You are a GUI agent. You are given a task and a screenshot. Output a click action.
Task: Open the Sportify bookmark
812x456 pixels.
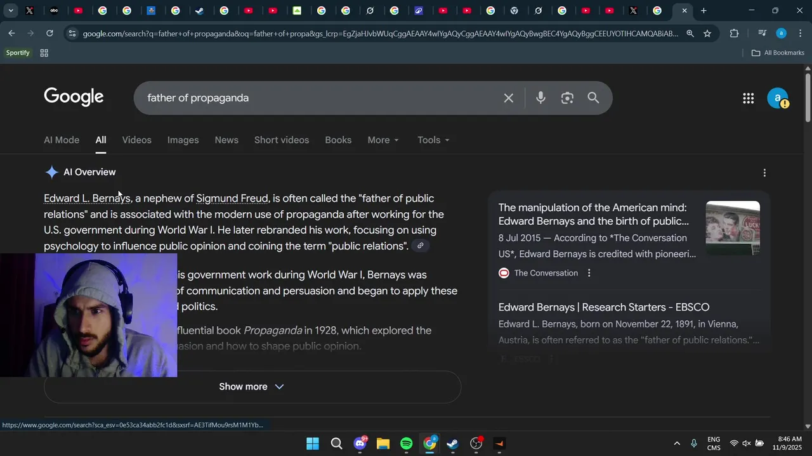click(x=18, y=53)
